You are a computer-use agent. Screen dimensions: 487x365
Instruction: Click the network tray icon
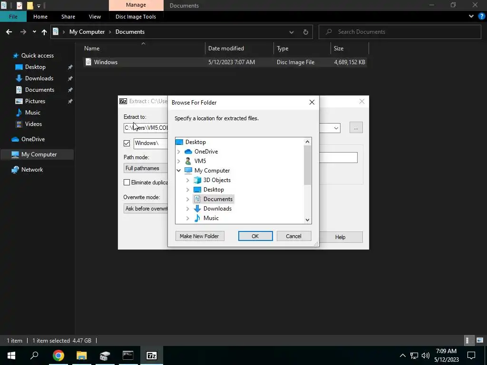pos(414,355)
